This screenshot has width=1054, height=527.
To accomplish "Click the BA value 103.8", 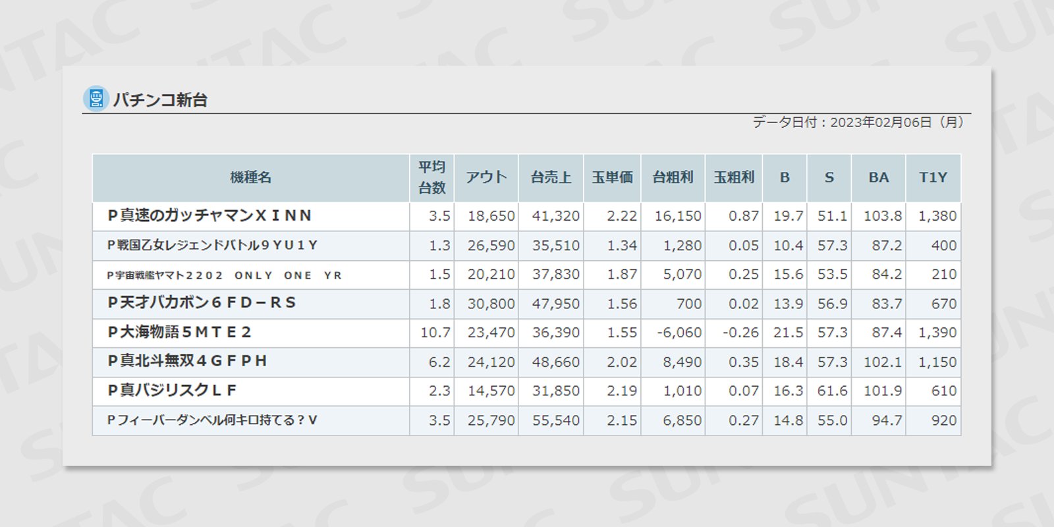I will pos(883,216).
